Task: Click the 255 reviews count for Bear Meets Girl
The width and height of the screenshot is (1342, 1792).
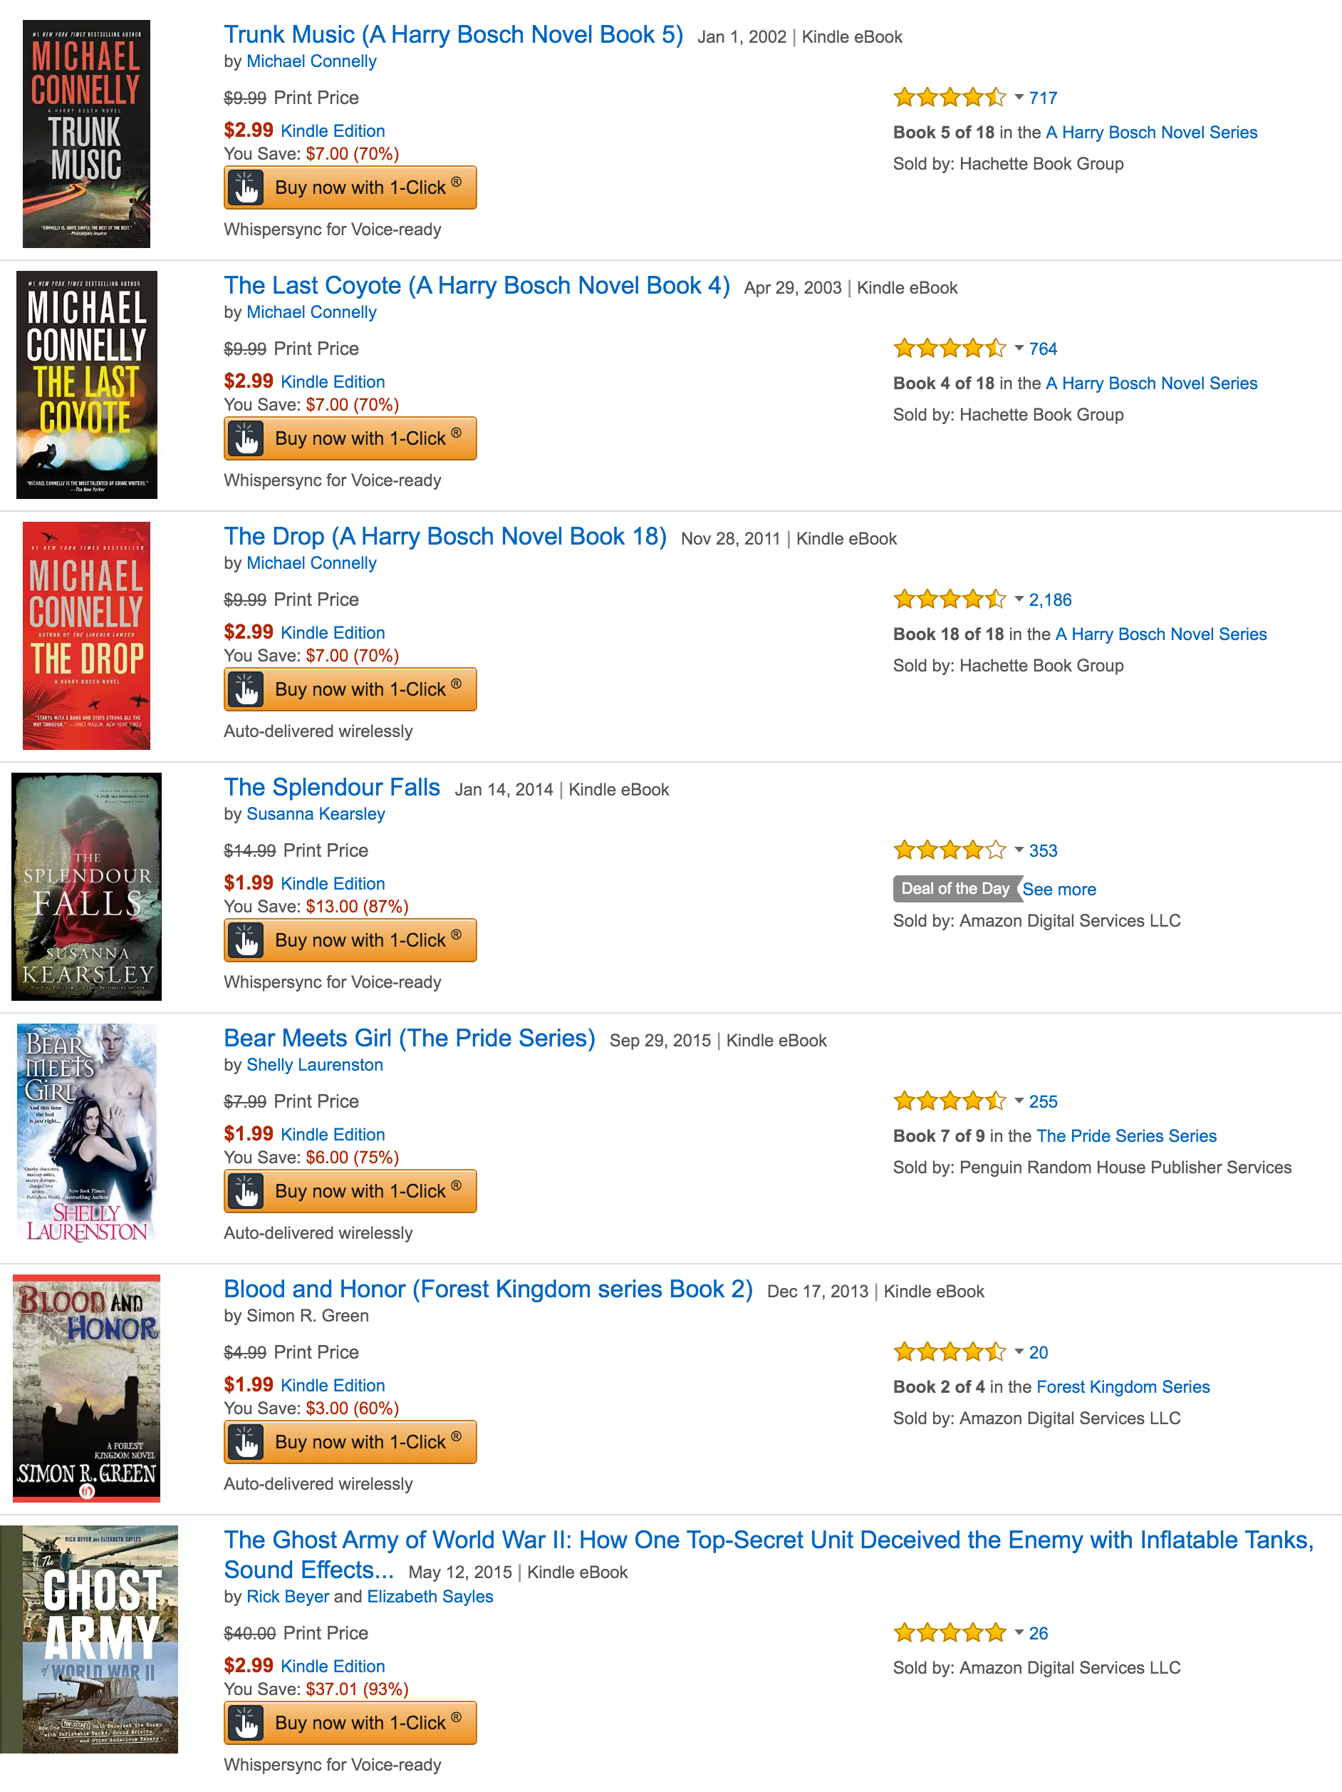Action: tap(1044, 1101)
